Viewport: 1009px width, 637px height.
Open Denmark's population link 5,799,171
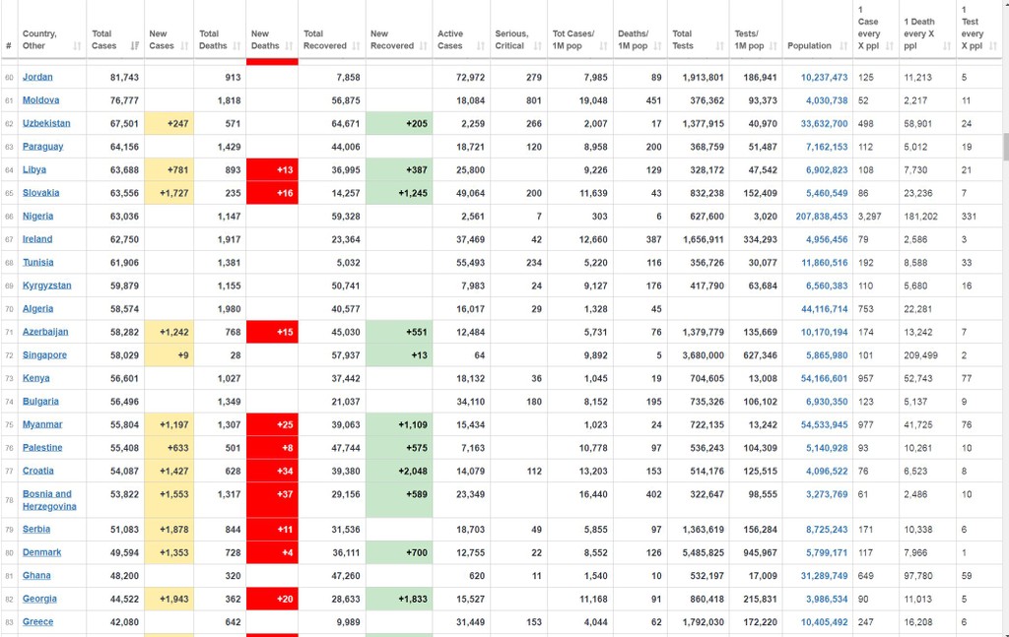827,552
